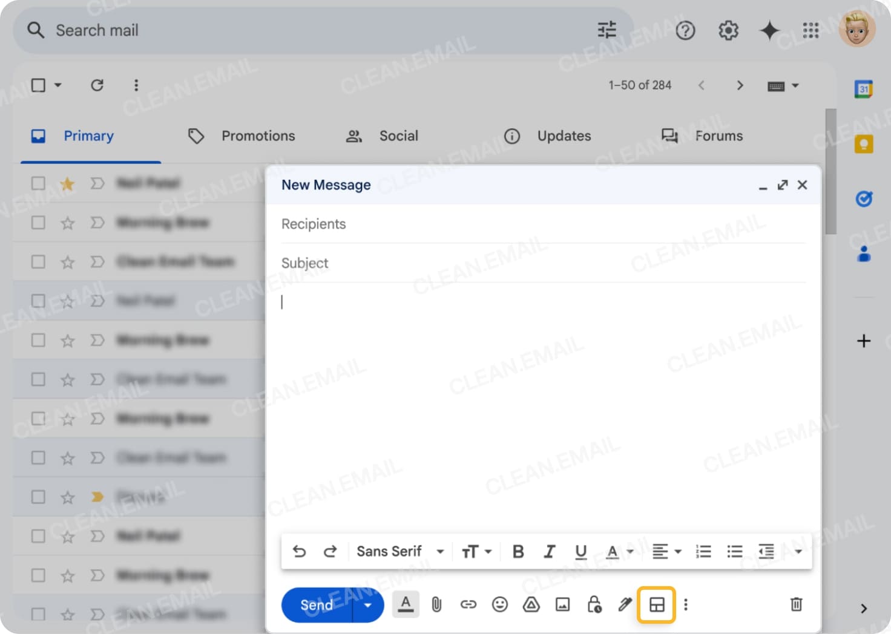The height and width of the screenshot is (634, 891).
Task: Check the select-all messages checkbox
Action: point(38,85)
